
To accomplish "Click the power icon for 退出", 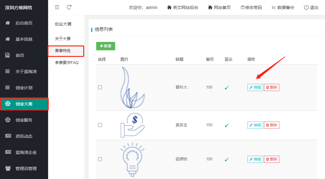I will coord(306,7).
